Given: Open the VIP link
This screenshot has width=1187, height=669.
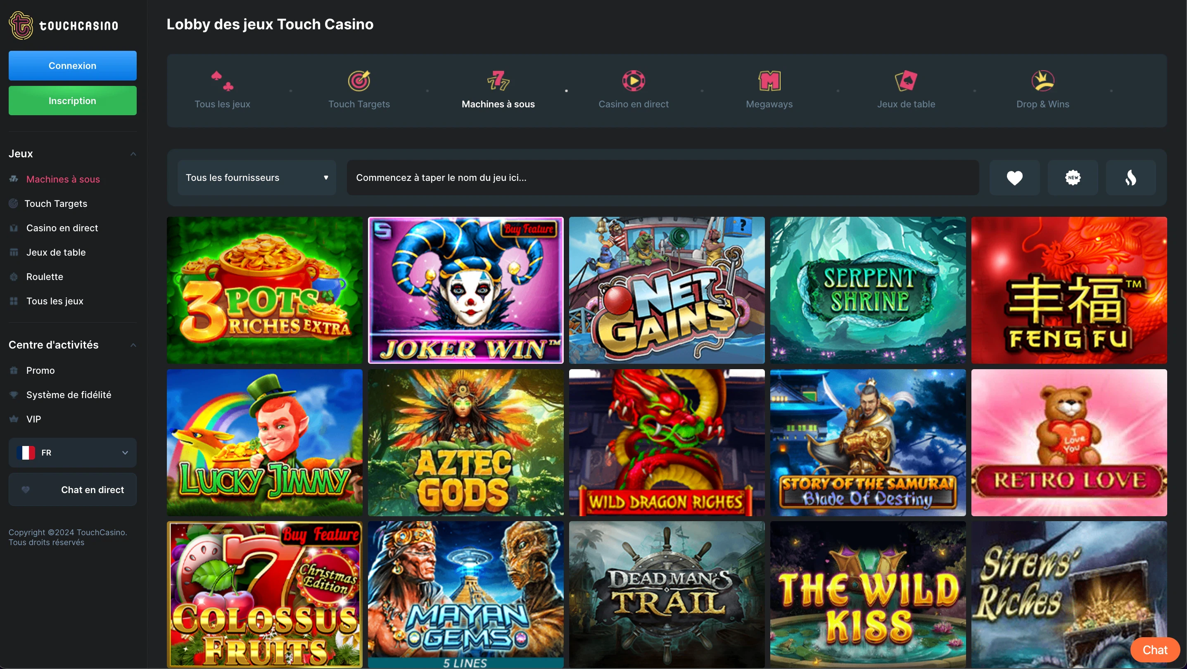Looking at the screenshot, I should click(33, 419).
